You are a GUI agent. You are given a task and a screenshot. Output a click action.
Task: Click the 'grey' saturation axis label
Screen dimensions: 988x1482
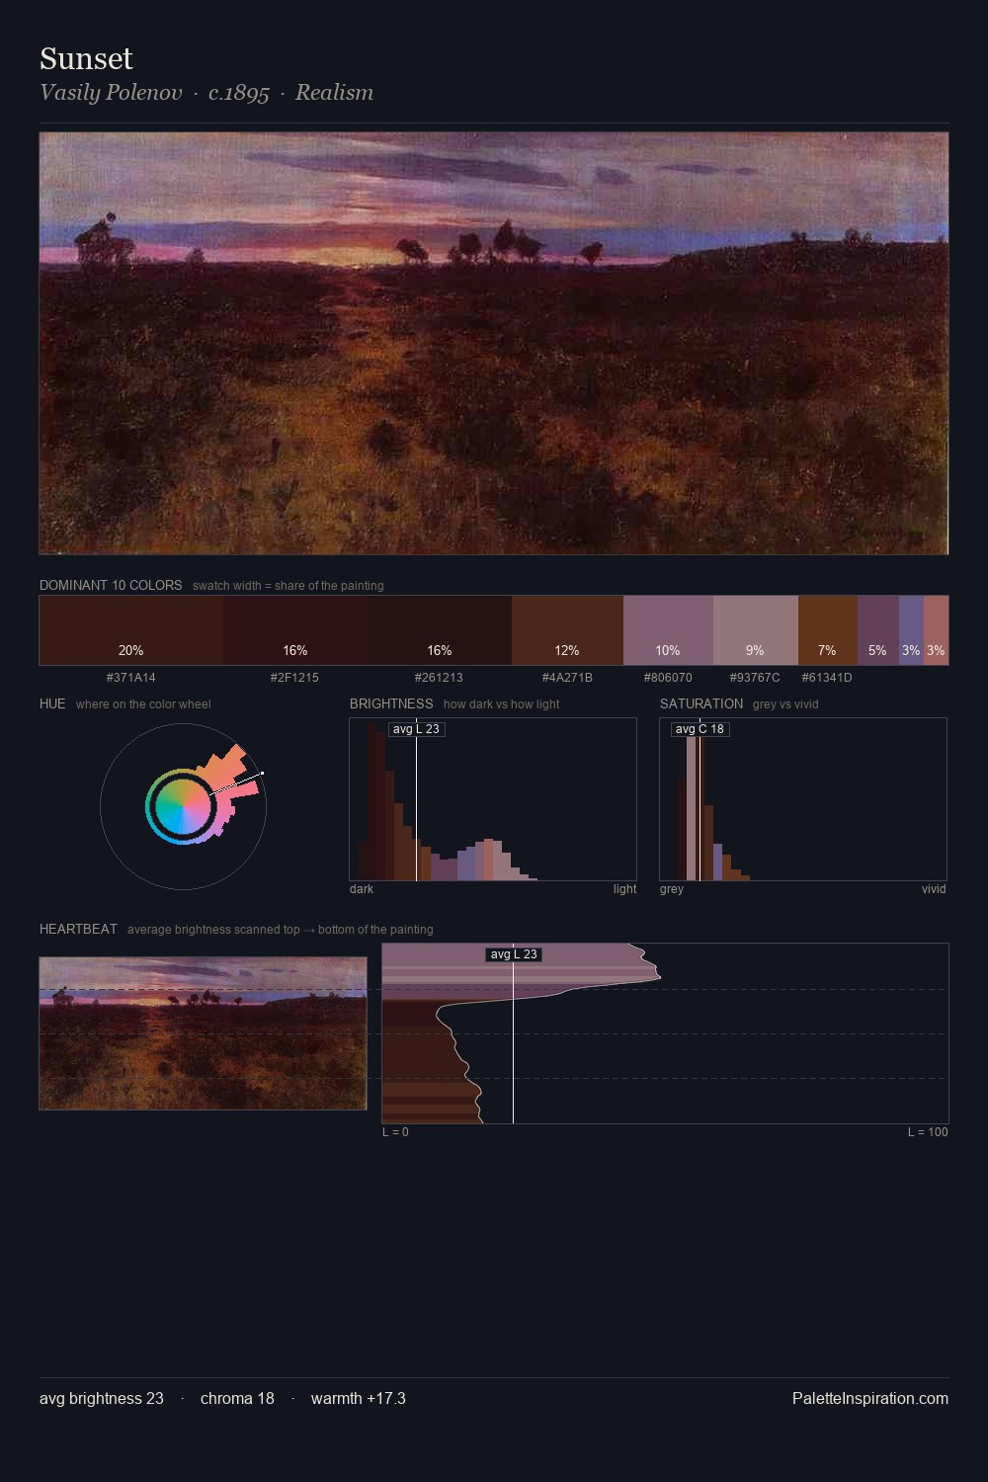click(x=672, y=889)
